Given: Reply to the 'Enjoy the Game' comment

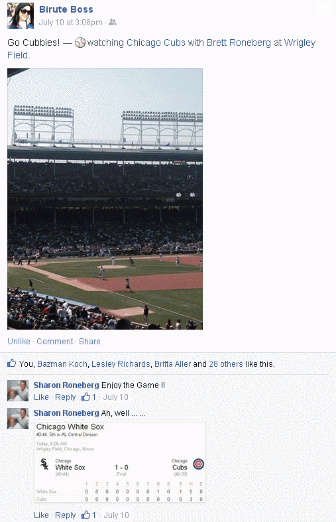Looking at the screenshot, I should 65,397.
